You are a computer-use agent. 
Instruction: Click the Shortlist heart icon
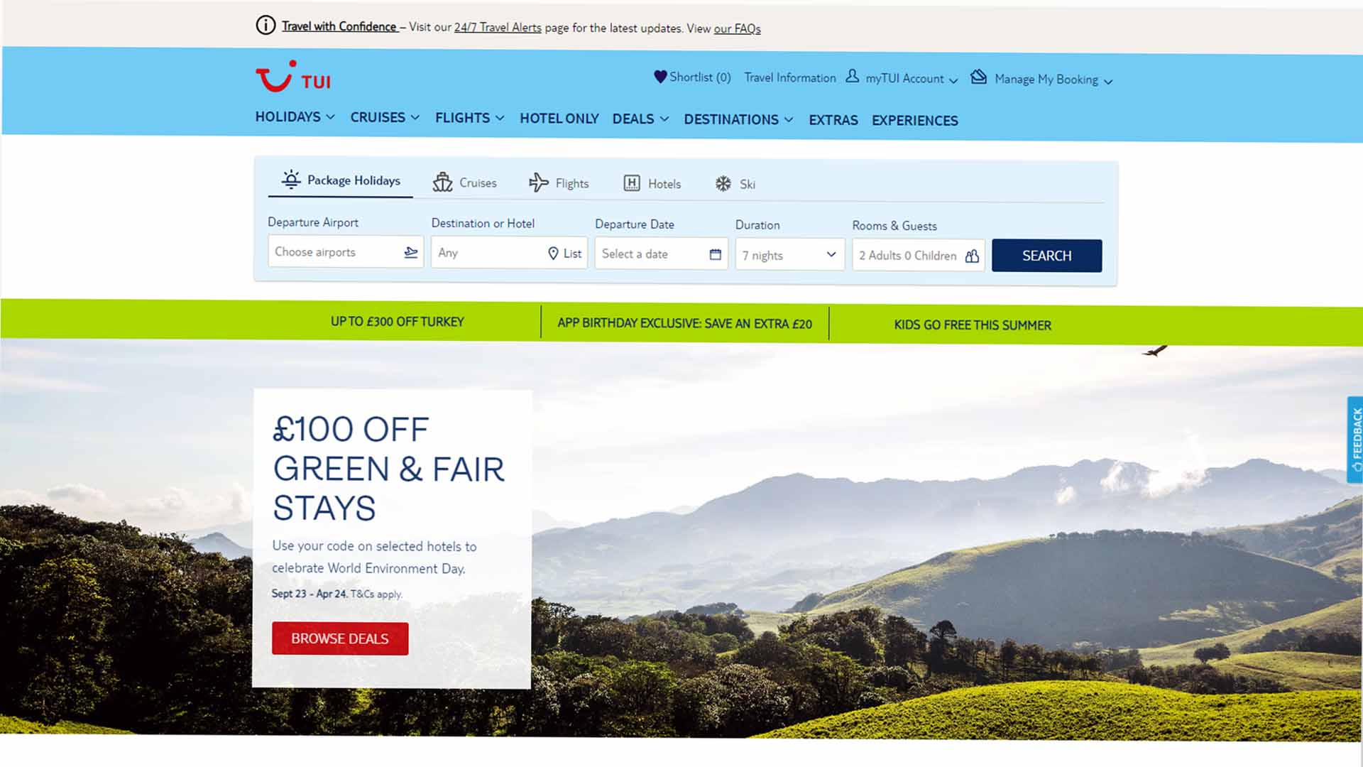pos(660,77)
